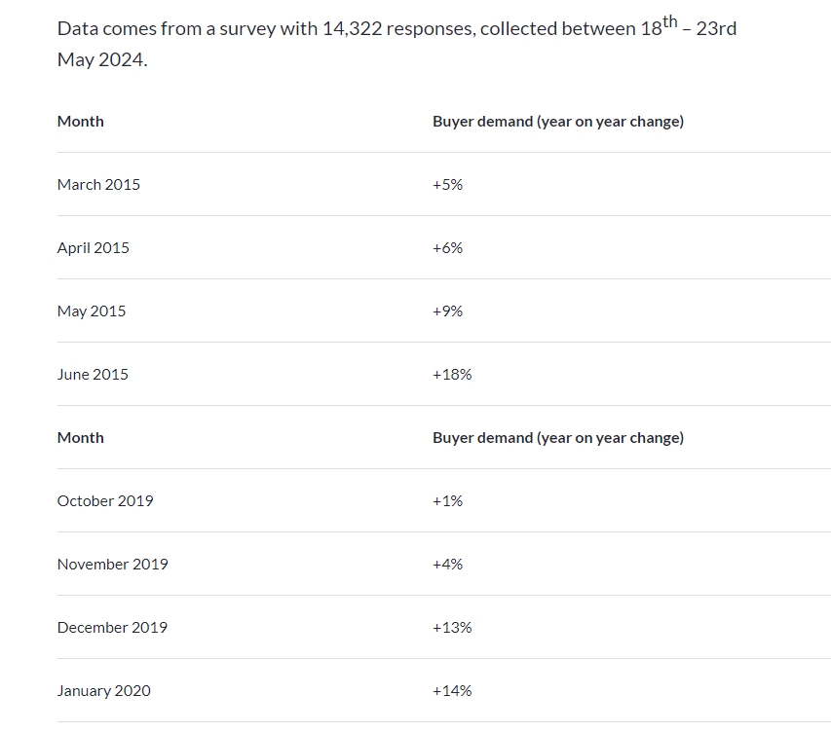Click the Month header above March 2015
This screenshot has width=831, height=732.
click(x=81, y=122)
